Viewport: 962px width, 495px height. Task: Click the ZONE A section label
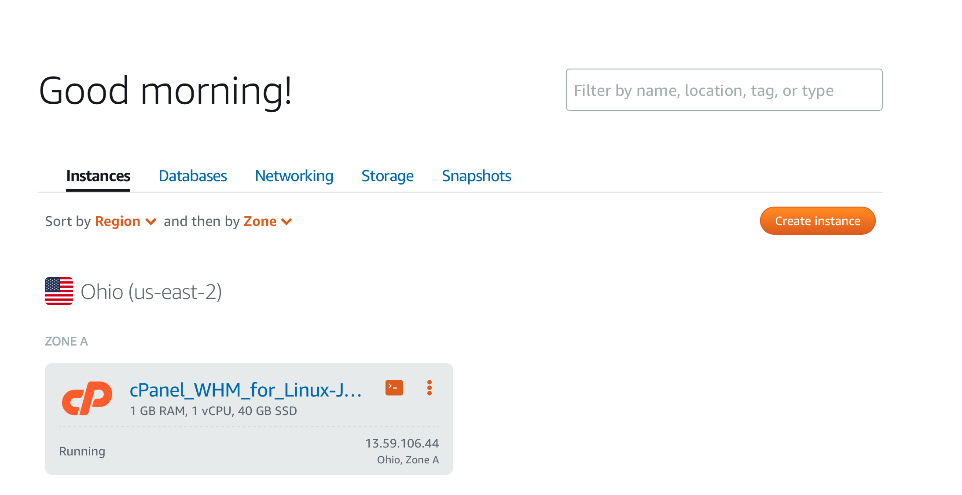tap(66, 341)
